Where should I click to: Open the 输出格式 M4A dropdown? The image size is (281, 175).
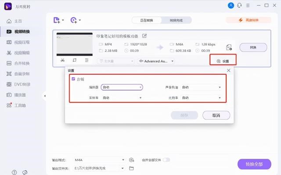pos(99,160)
